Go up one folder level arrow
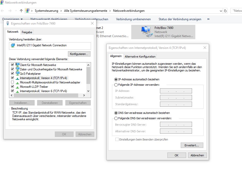 pos(21,11)
